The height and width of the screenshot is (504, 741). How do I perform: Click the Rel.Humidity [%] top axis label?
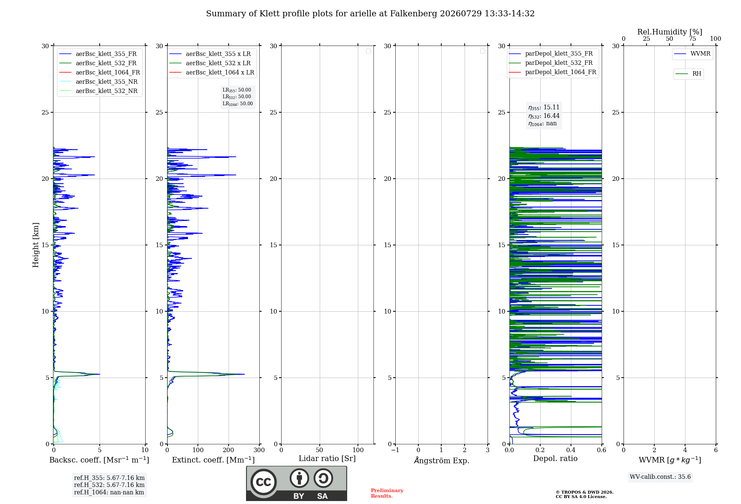[669, 32]
